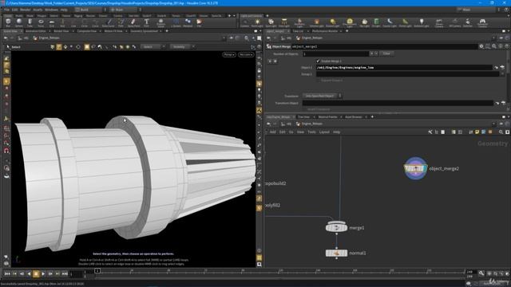Image resolution: width=511 pixels, height=287 pixels.
Task: Click the Clear button for Number of Objects
Action: pos(386,53)
